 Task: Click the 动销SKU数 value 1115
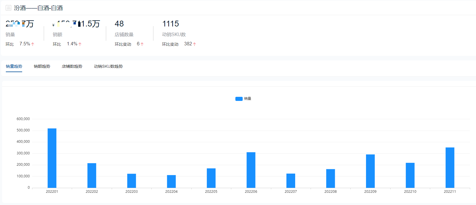[171, 24]
